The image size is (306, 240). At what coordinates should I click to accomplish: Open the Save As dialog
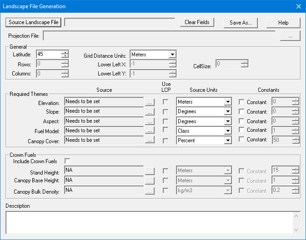pos(241,23)
